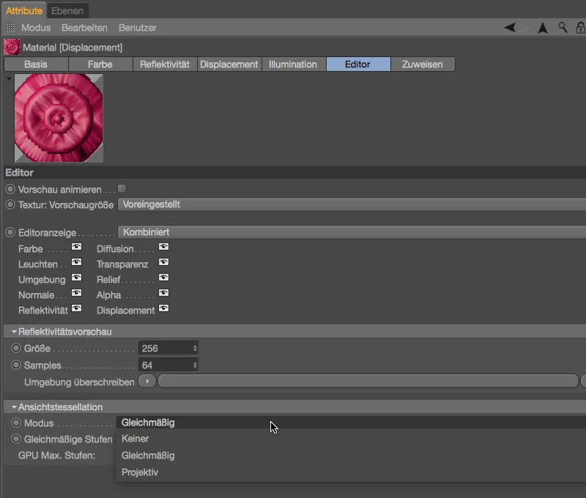
Task: Toggle Leuchten channel eye icon
Action: [76, 262]
